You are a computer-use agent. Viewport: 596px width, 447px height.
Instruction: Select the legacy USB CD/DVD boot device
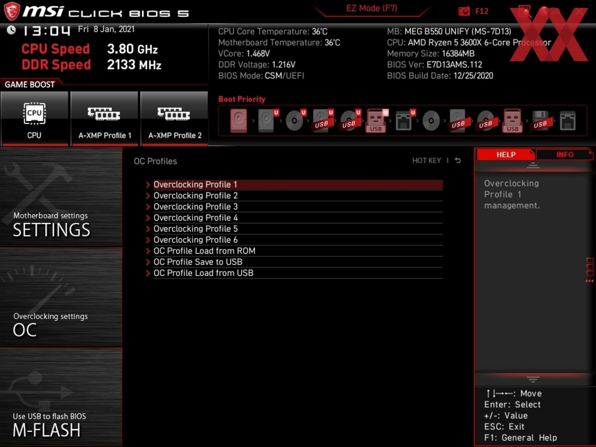click(486, 121)
